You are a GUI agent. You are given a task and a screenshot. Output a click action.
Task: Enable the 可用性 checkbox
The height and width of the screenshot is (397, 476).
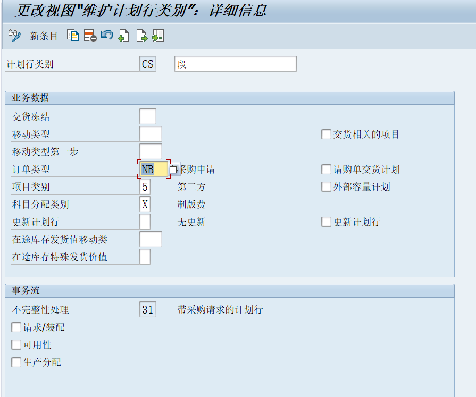(x=16, y=345)
